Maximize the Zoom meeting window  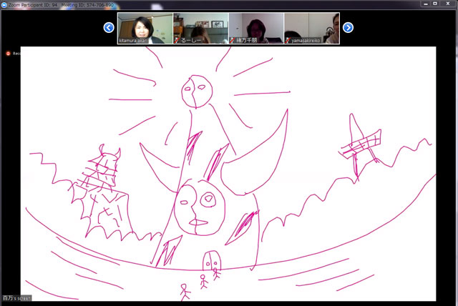tap(435, 4)
